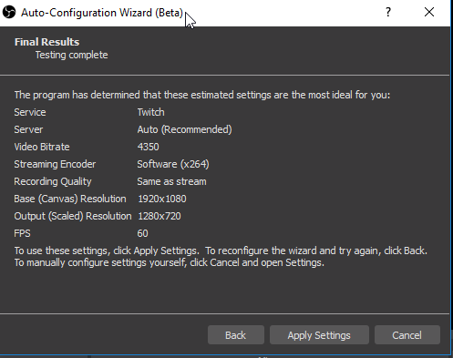Click the 'Server' label
The width and height of the screenshot is (453, 358).
(28, 129)
